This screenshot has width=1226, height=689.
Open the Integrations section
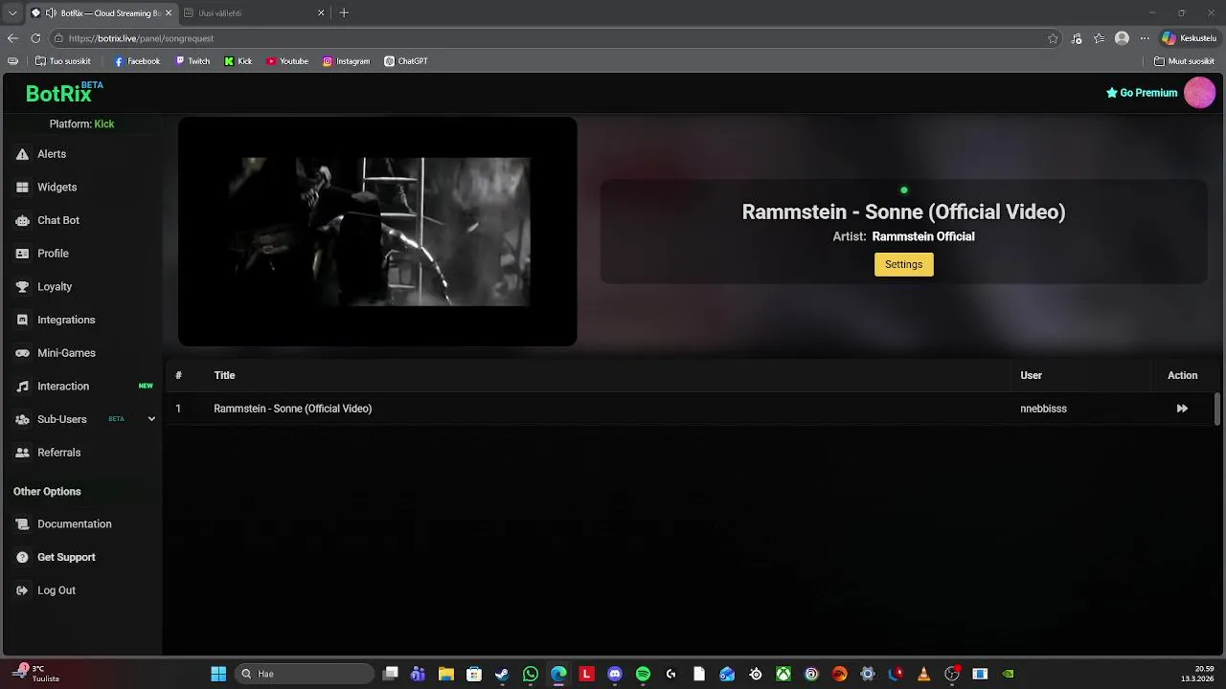(x=66, y=320)
